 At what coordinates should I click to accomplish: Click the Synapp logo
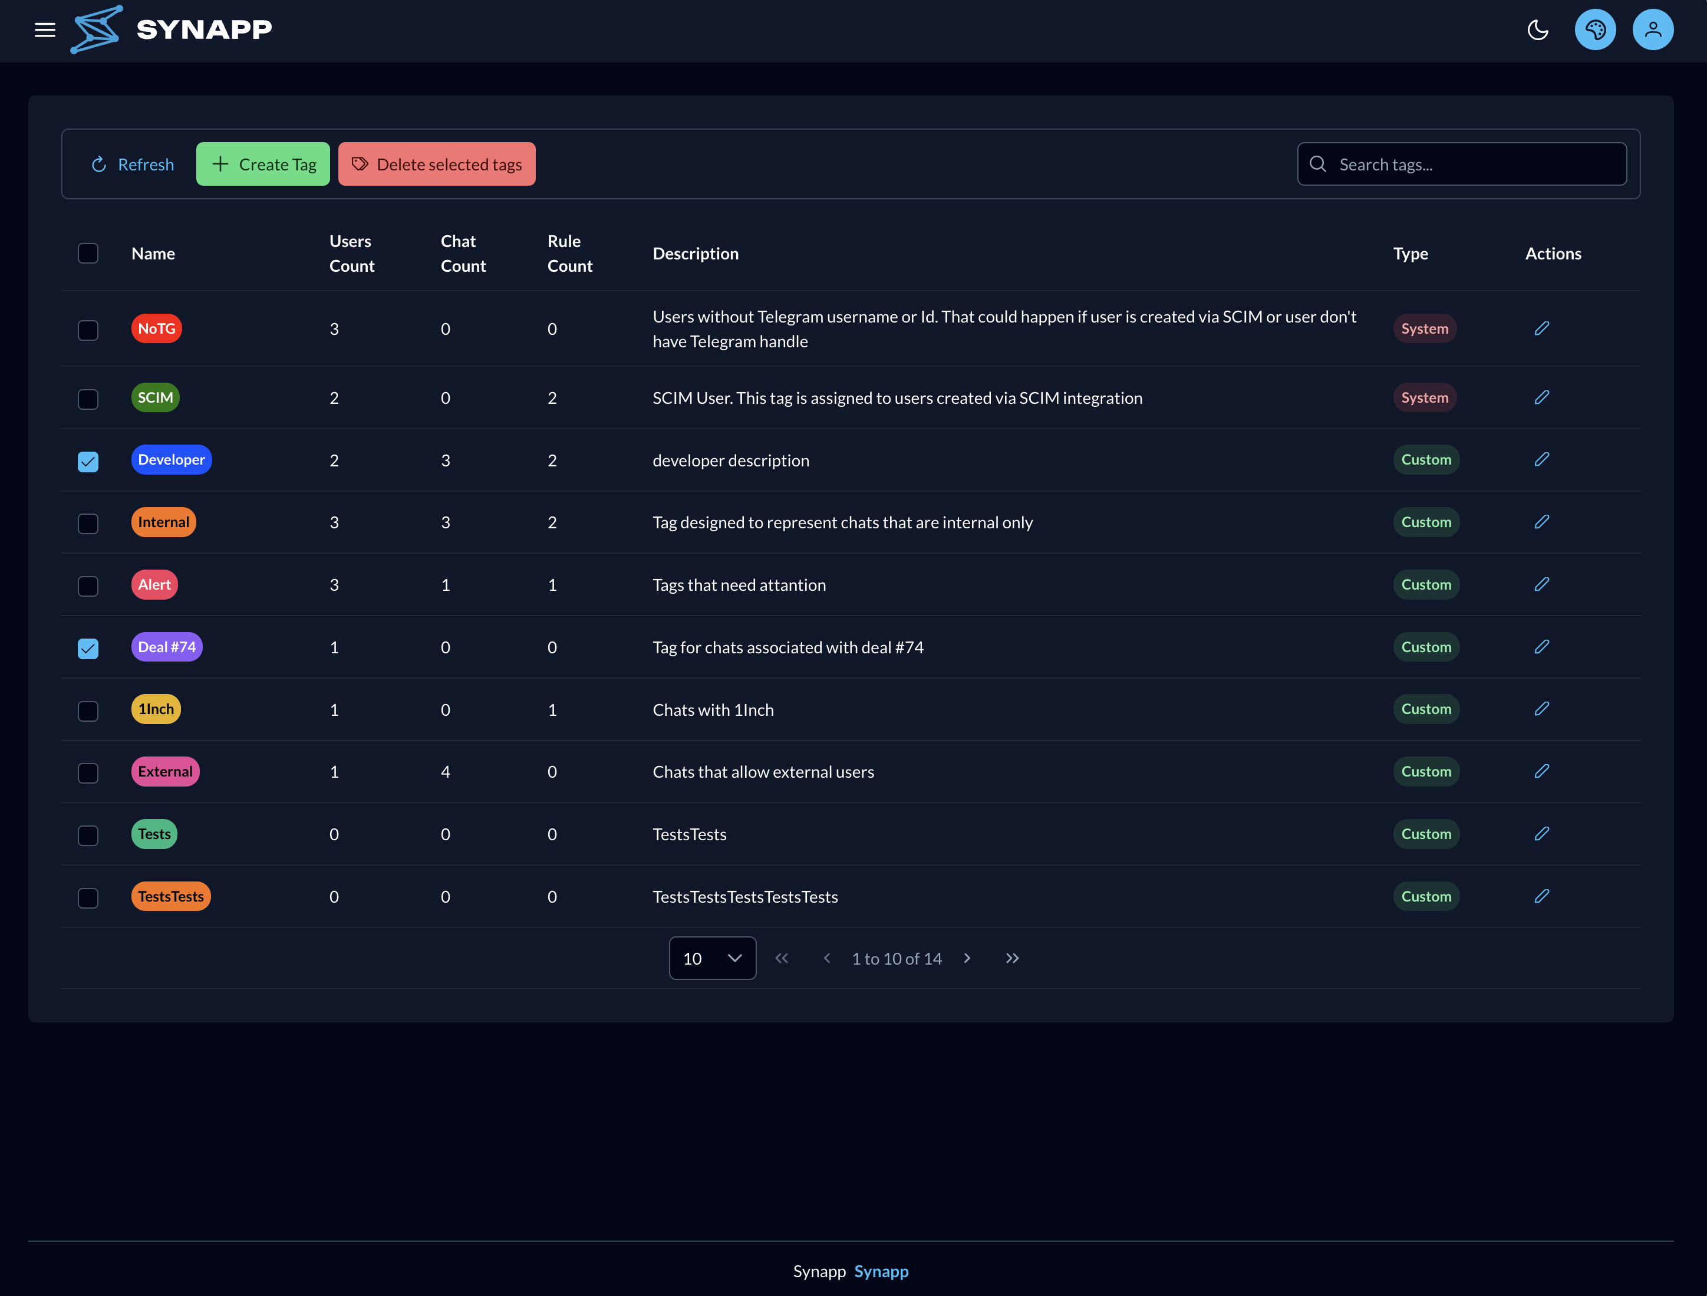tap(170, 29)
